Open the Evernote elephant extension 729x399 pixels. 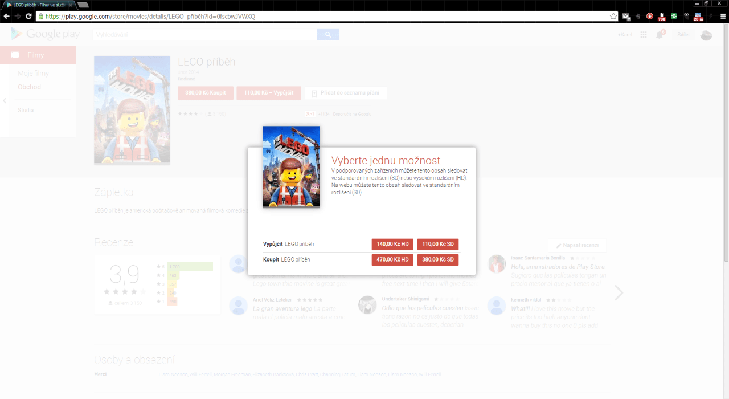coord(638,17)
